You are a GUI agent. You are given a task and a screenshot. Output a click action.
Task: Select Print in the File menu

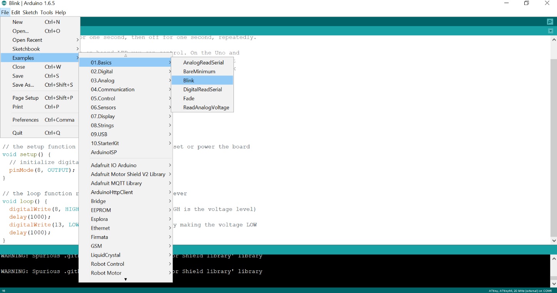click(40, 107)
